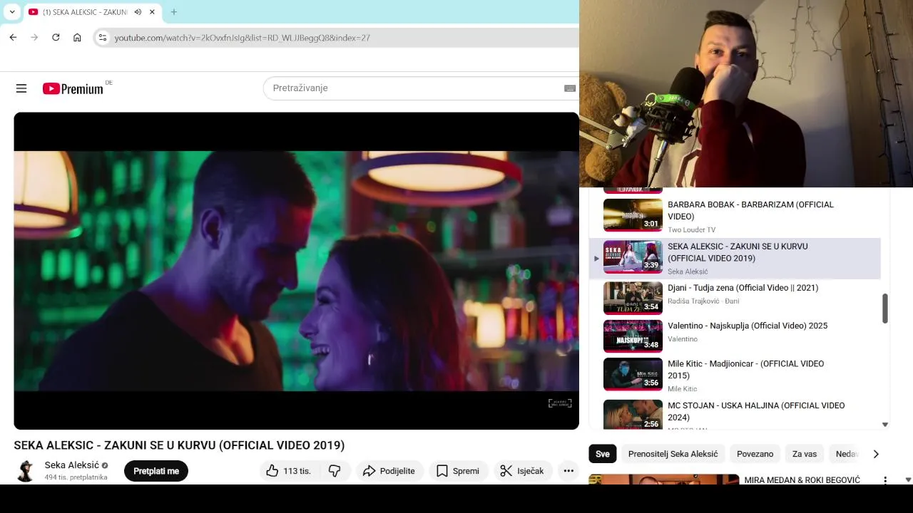Open the USKA HALJINA 2:56 thumbnail
The image size is (913, 513).
pos(633,415)
